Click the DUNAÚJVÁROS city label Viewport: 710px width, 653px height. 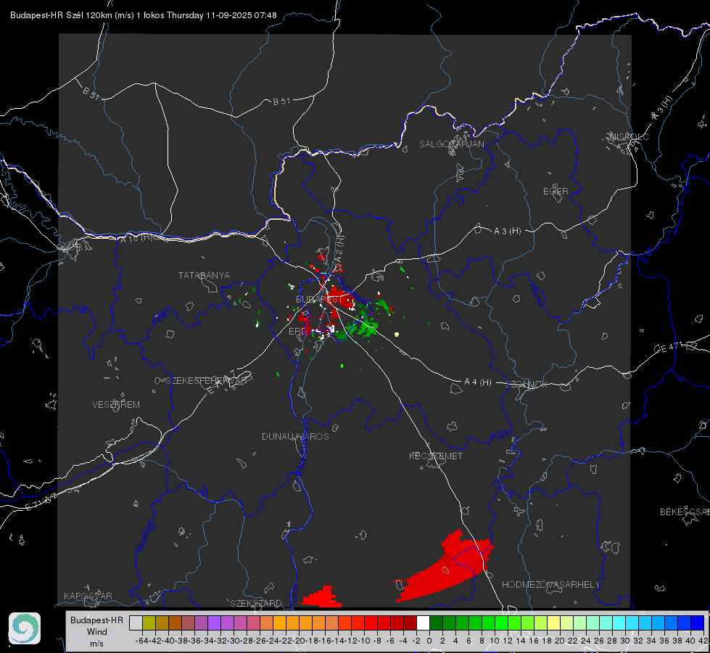tap(295, 436)
